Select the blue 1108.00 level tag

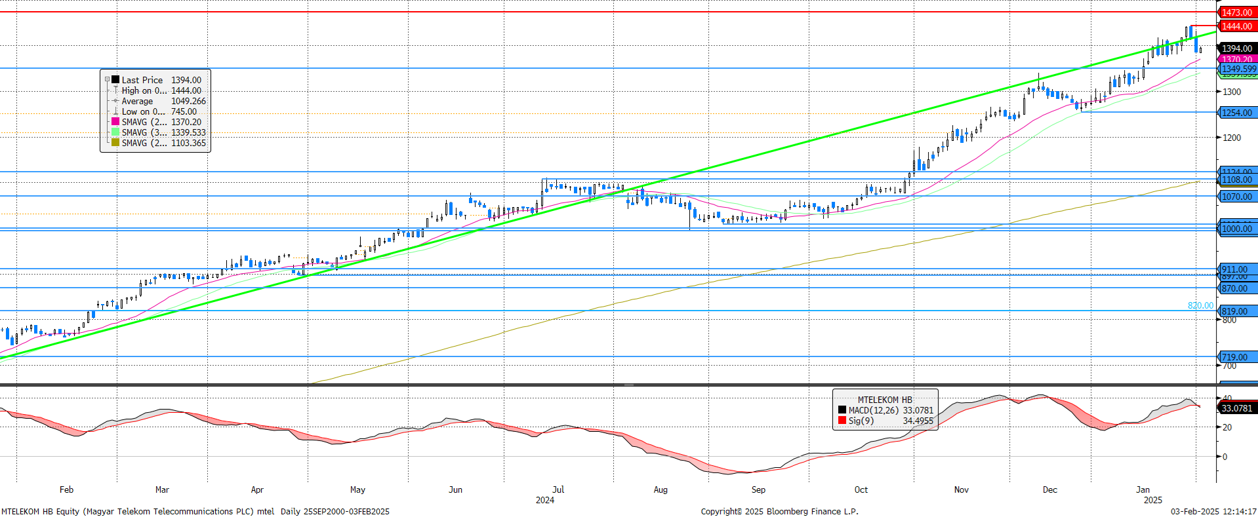pyautogui.click(x=1236, y=180)
